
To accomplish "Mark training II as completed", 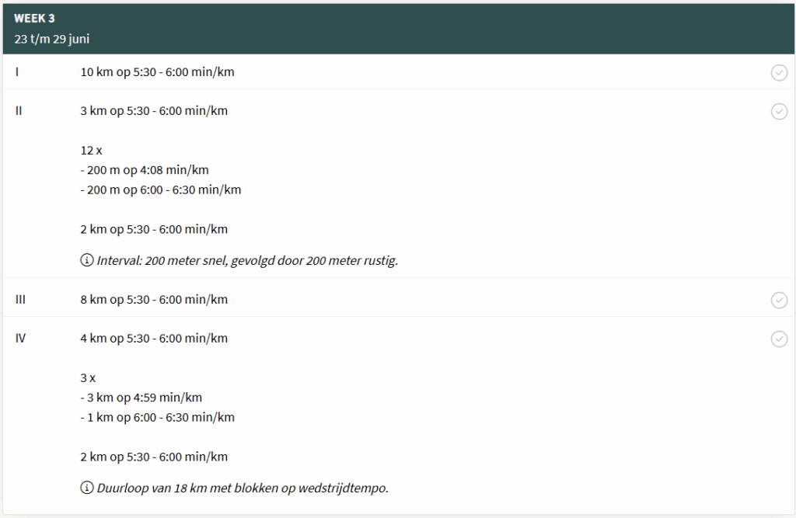I will (779, 112).
